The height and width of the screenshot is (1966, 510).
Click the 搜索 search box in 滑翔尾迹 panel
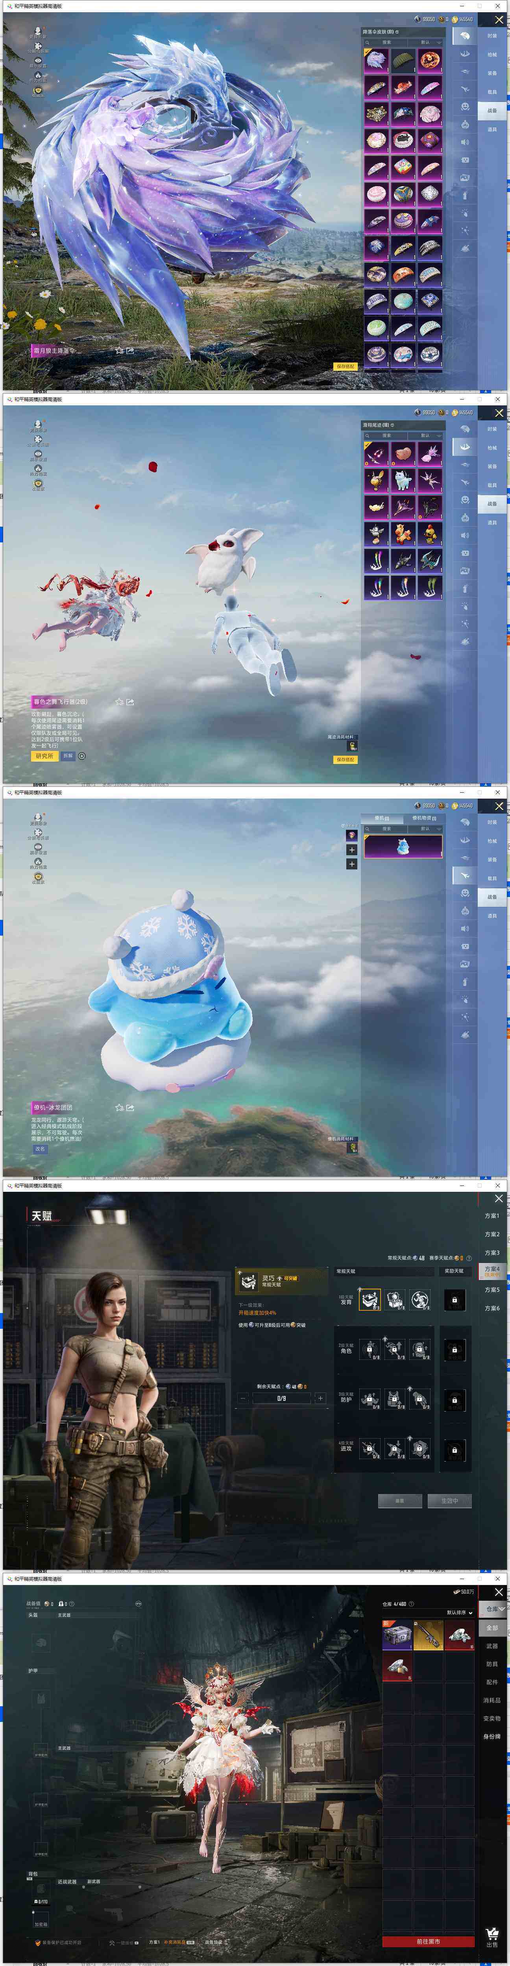click(386, 436)
